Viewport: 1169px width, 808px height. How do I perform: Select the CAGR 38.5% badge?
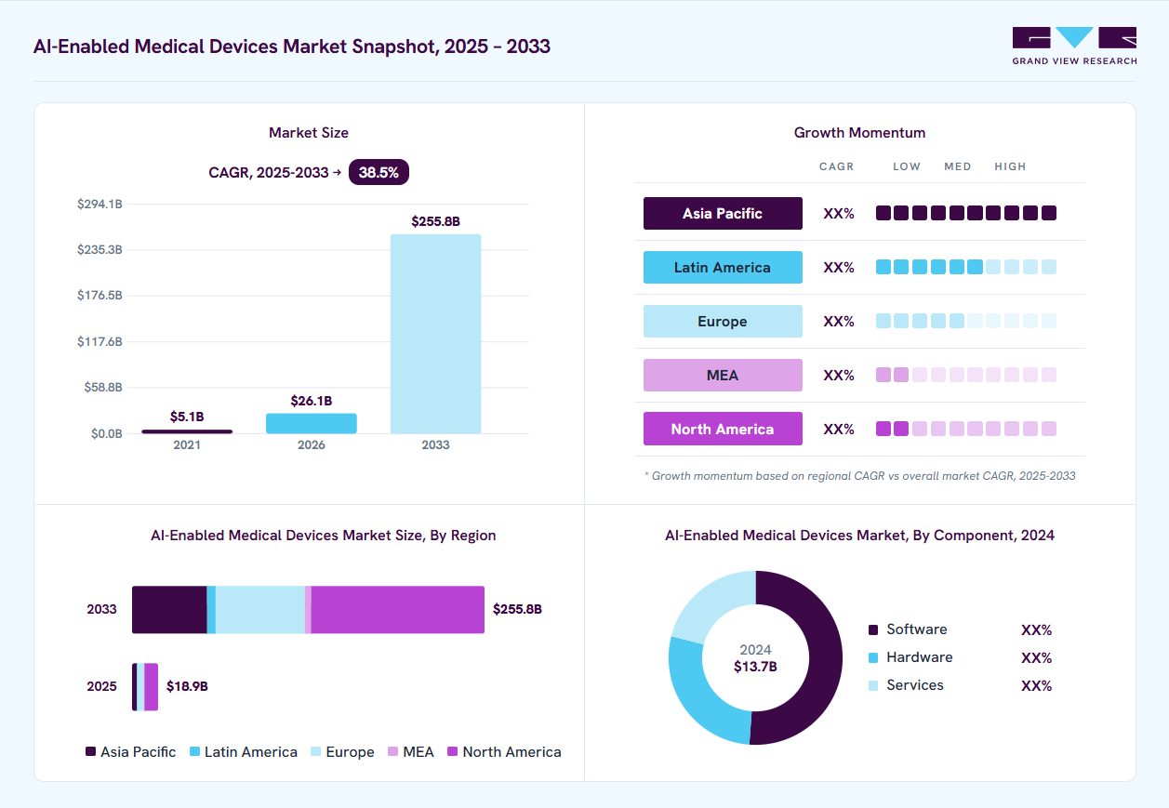pos(379,172)
